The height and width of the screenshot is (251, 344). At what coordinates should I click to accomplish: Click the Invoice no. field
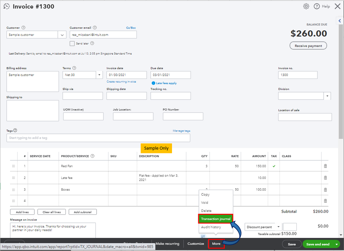298,75
